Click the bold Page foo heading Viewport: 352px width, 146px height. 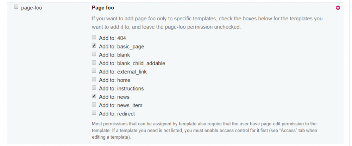point(103,8)
